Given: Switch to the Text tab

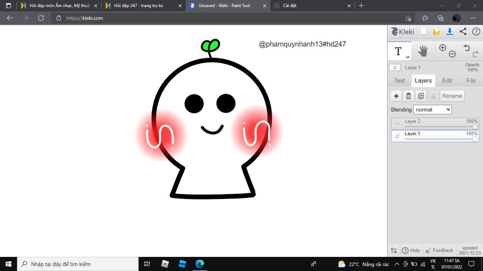Looking at the screenshot, I should (x=400, y=80).
